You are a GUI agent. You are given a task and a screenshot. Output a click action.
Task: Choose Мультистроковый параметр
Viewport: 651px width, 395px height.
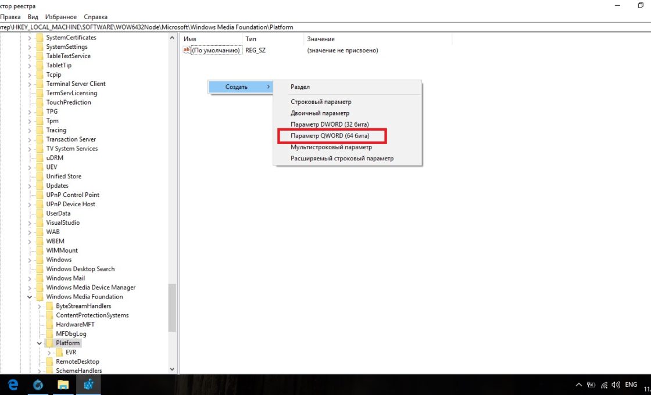click(x=347, y=148)
